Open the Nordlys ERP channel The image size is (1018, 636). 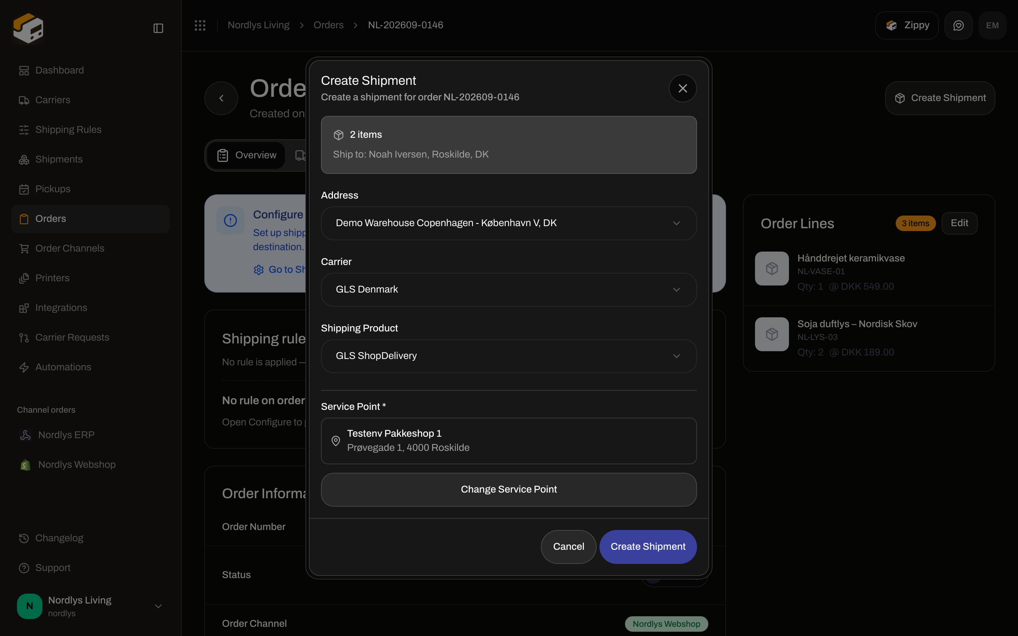tap(90, 435)
